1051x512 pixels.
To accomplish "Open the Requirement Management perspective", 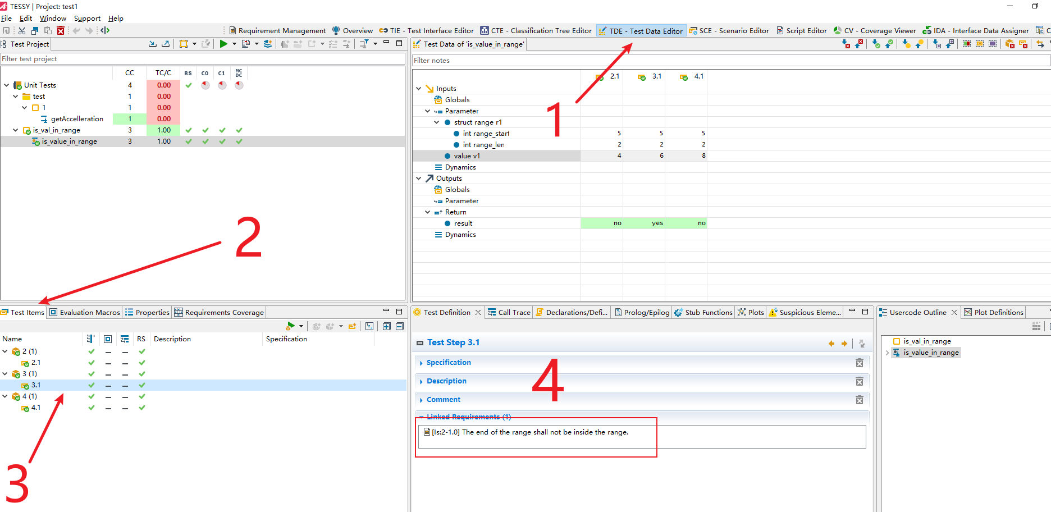I will (x=277, y=31).
